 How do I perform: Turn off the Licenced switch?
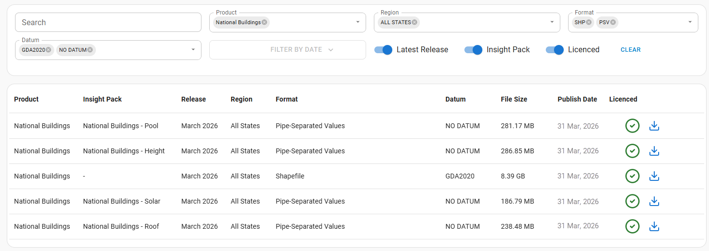[555, 50]
